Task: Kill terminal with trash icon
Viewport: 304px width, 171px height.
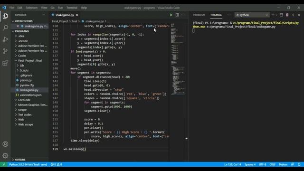Action: (x=287, y=15)
